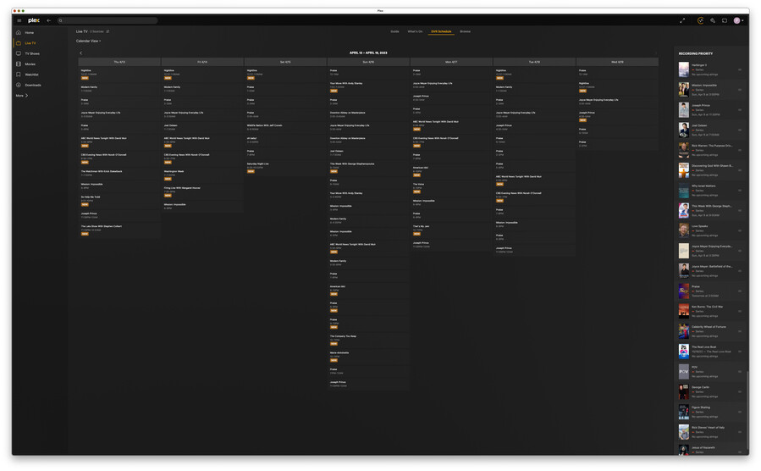
Task: Open Rick Steves' Heart of Italy priority title
Action: (708, 427)
